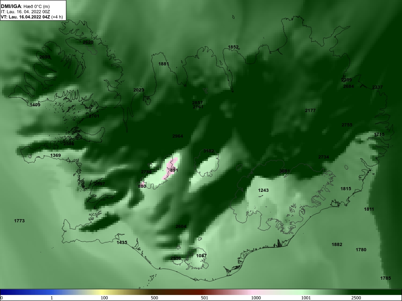This screenshot has width=402, height=301.
Task: Click the DMI/IGA Hæð 0°C title
Action: coord(25,6)
